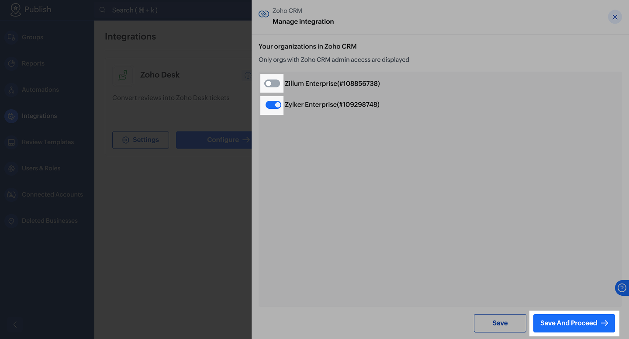Click the Zoho Desk Configure button

click(214, 140)
